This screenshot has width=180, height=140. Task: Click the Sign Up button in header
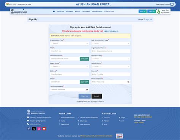tap(152, 11)
